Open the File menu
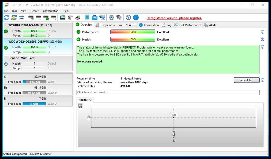This screenshot has height=159, width=271. tap(6, 11)
